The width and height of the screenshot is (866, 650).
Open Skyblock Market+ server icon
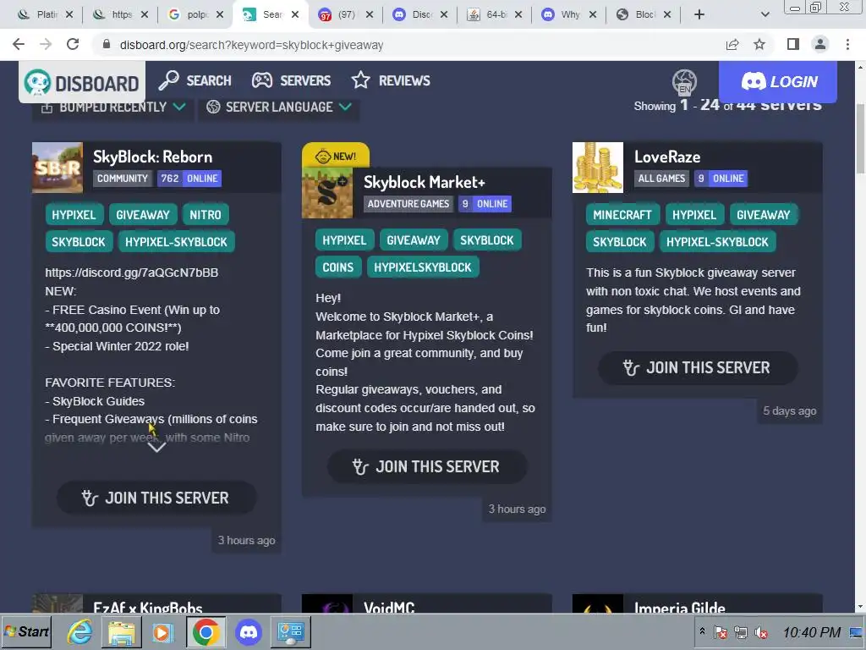(327, 193)
